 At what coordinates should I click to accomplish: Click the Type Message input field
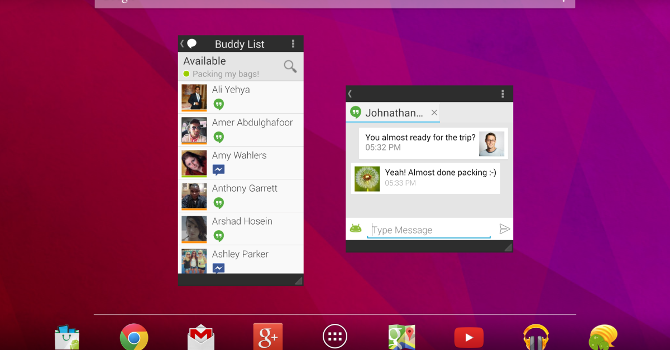[x=429, y=230]
